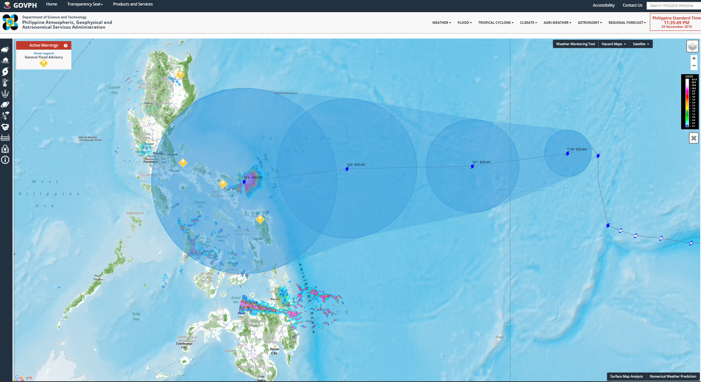Open the tropical cyclone sidebar icon
This screenshot has width=701, height=382.
pyautogui.click(x=5, y=72)
